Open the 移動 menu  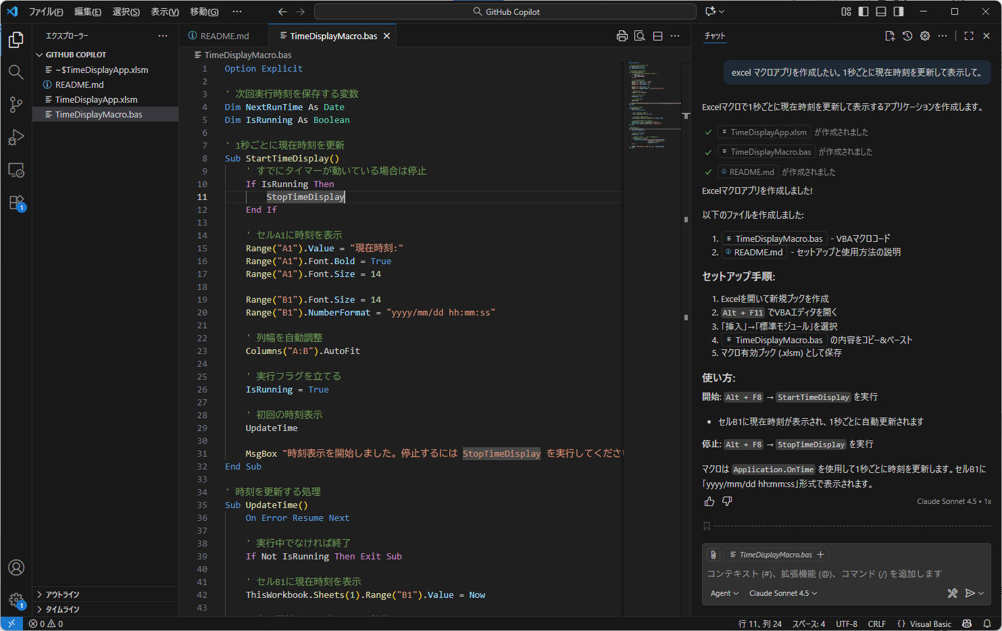point(205,11)
